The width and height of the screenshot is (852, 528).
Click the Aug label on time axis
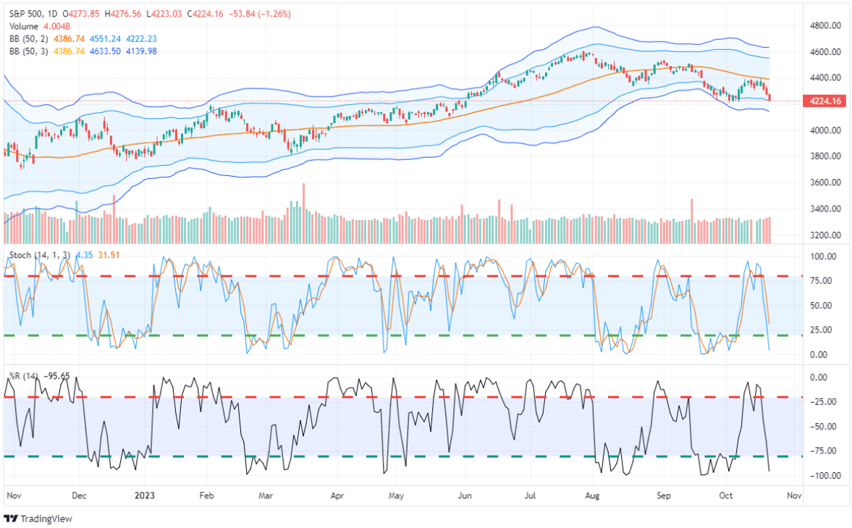click(x=592, y=495)
